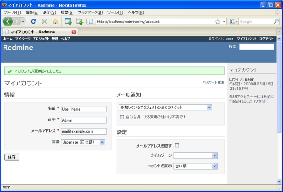Click the パスワード変更 link
Image resolution: width=283 pixels, height=192 pixels.
click(213, 82)
